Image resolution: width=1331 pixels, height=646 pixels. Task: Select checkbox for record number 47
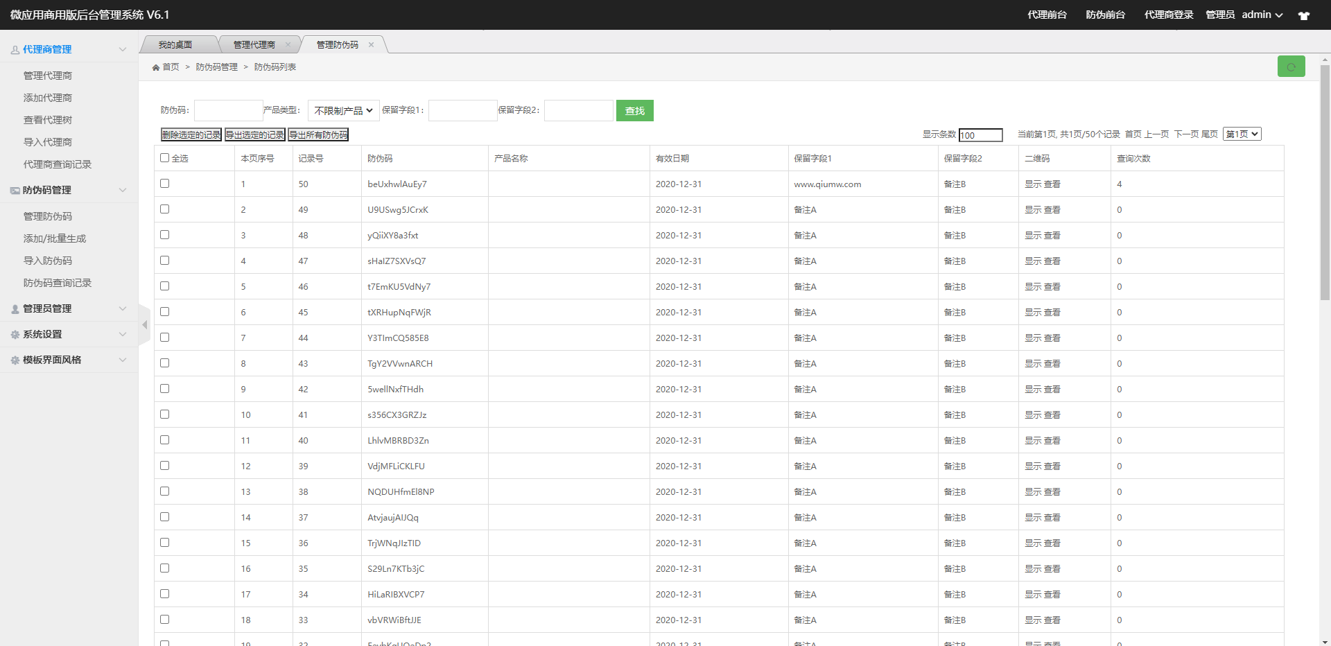[x=165, y=261]
